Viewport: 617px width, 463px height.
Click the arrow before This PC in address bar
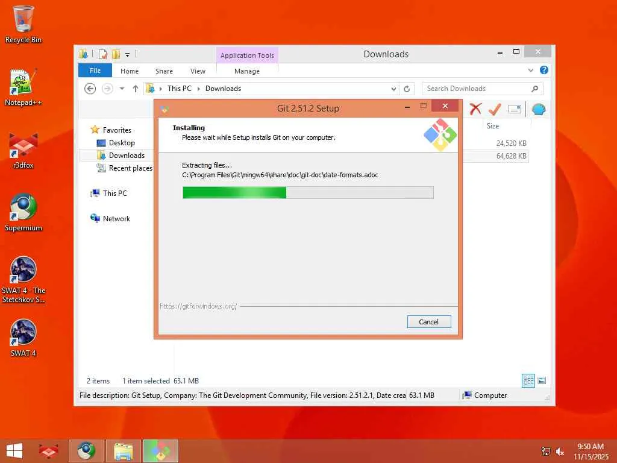[x=160, y=89]
